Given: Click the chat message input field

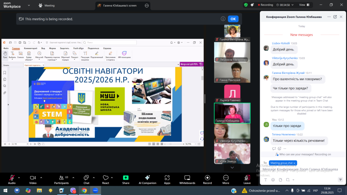Looking at the screenshot, I should 300,169.
